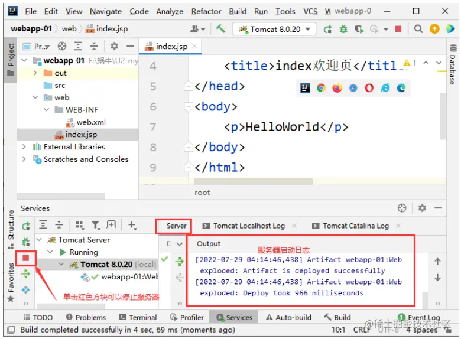461x339 pixels.
Task: Open the user account dropdown icon
Action: (197, 29)
